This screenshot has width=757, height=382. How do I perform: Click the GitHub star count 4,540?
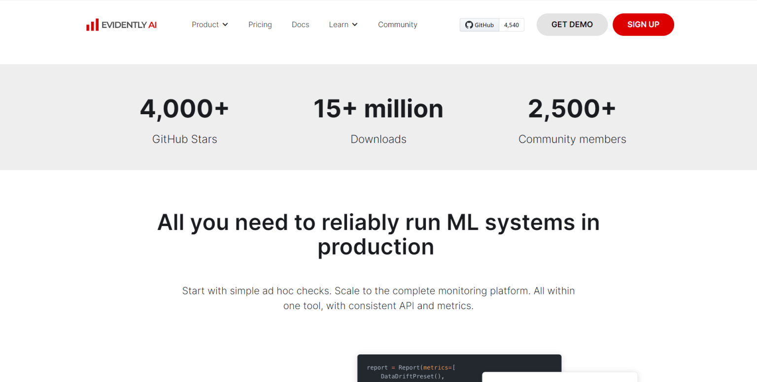click(x=511, y=25)
